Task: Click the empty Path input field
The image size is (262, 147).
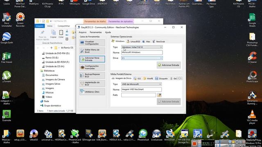Action: coord(138,95)
